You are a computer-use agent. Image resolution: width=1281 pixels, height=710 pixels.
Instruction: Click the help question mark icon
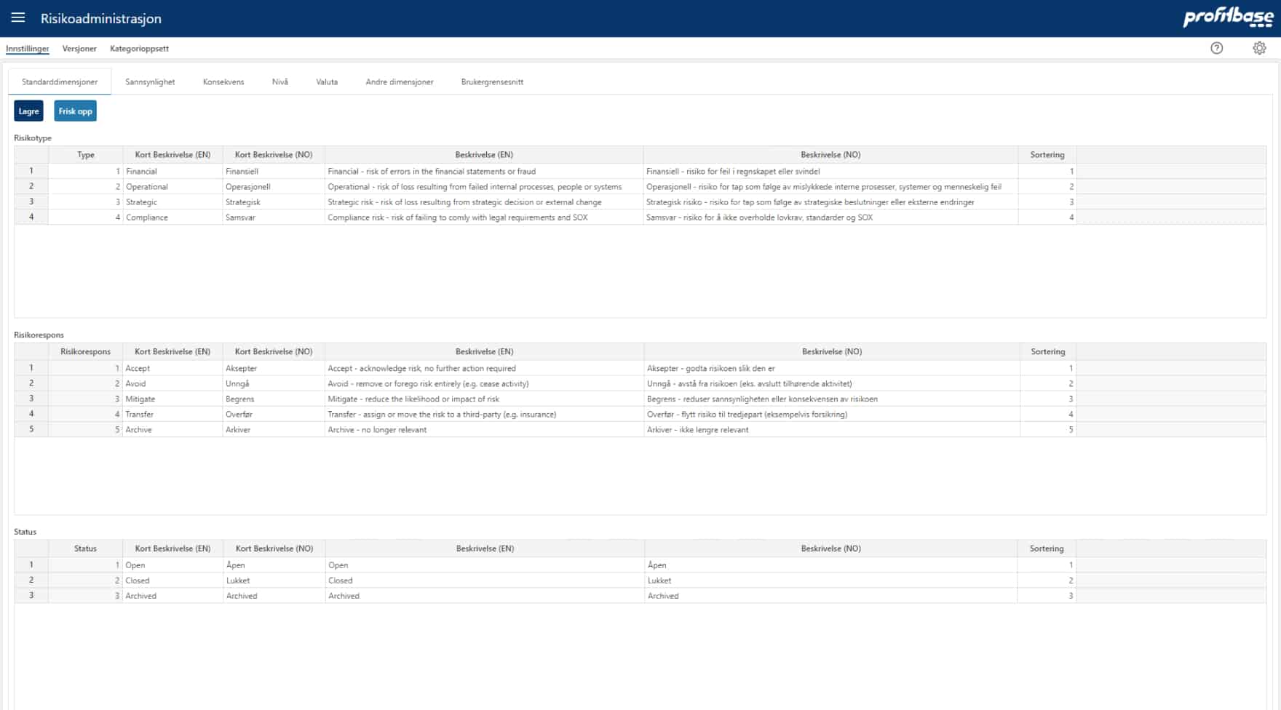point(1216,48)
